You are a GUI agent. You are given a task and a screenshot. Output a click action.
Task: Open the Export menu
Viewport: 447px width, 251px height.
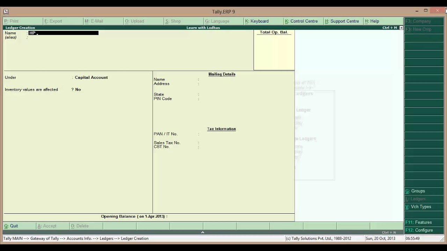[63, 21]
